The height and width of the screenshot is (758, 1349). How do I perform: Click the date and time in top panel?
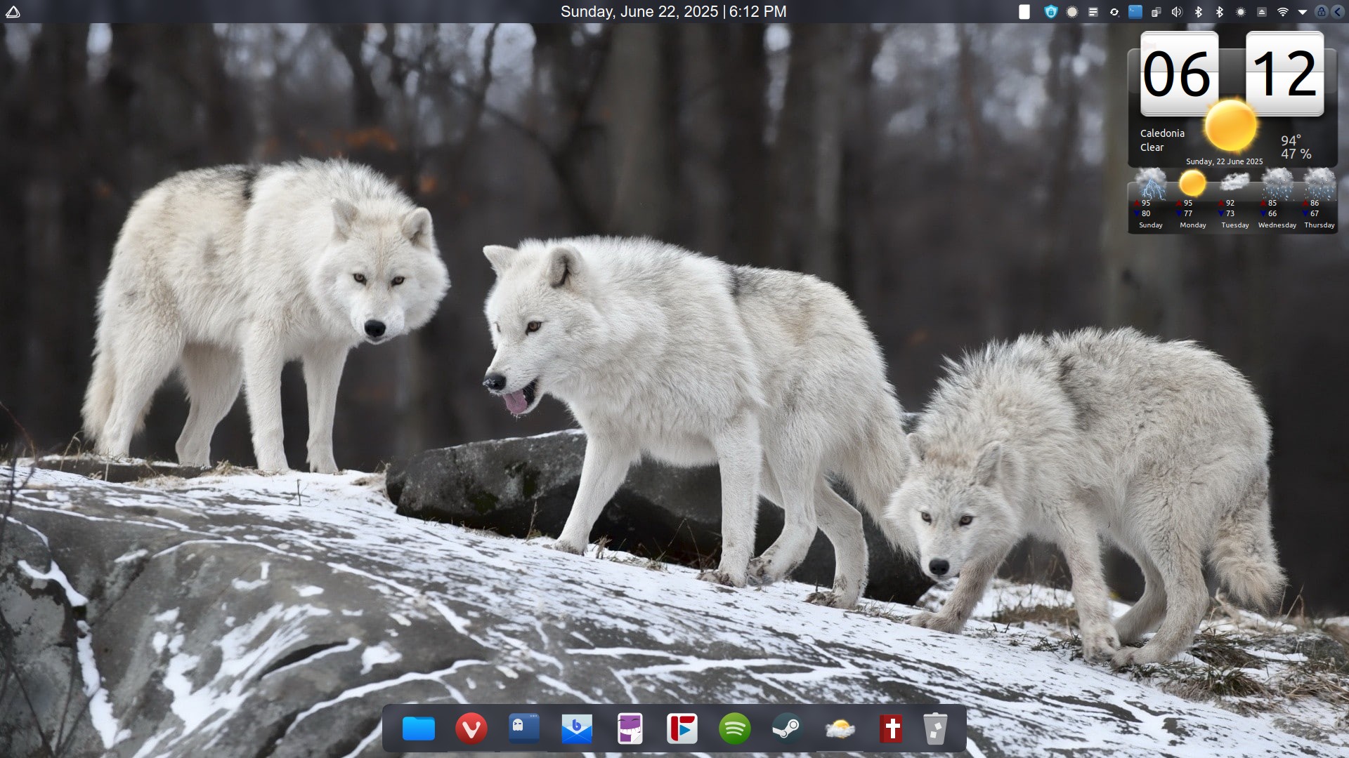point(673,12)
